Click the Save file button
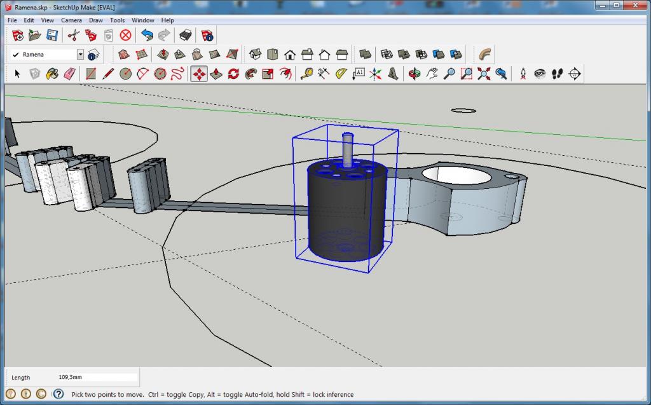 [52, 35]
